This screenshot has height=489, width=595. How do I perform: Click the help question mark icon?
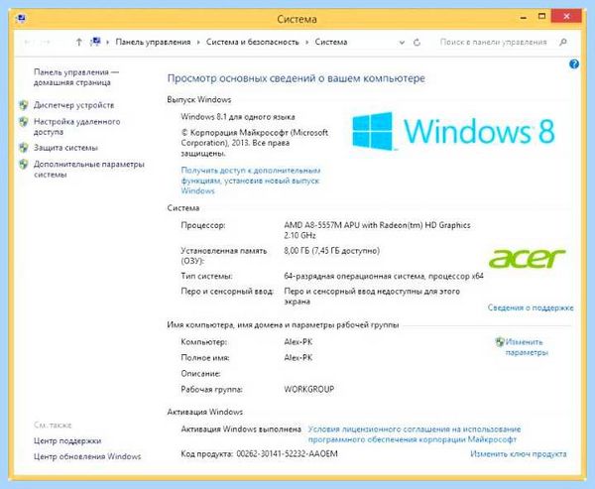click(574, 64)
